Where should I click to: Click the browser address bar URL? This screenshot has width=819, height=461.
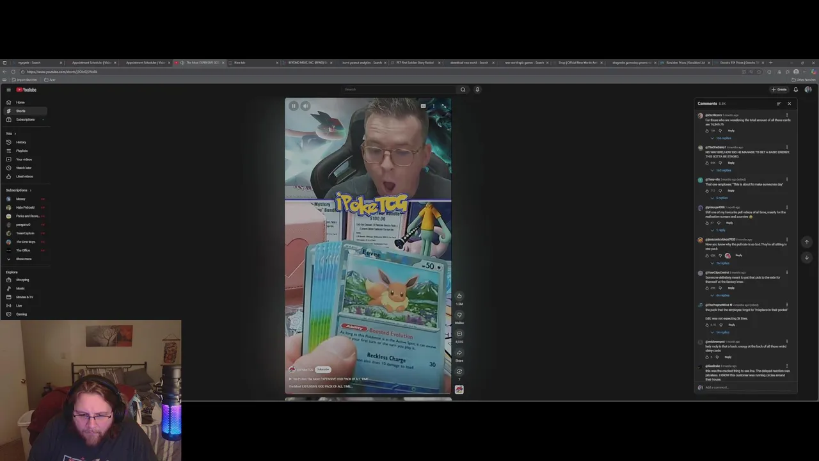pyautogui.click(x=62, y=72)
